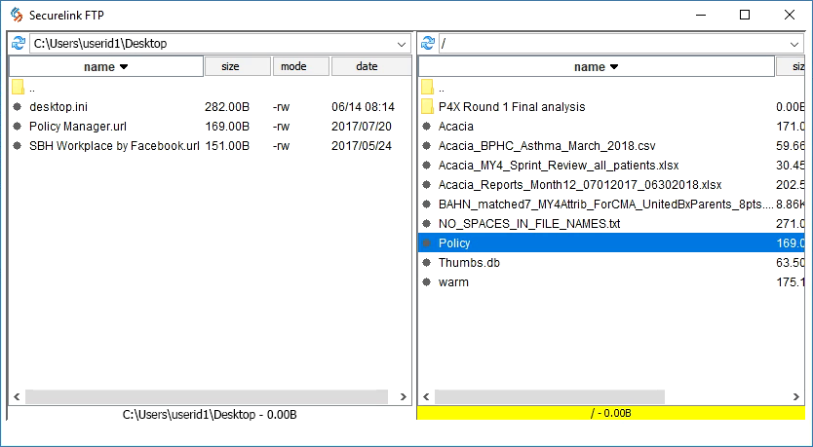Viewport: 813px width, 447px height.
Task: Select the Policy Manager.url file
Action: click(x=77, y=127)
